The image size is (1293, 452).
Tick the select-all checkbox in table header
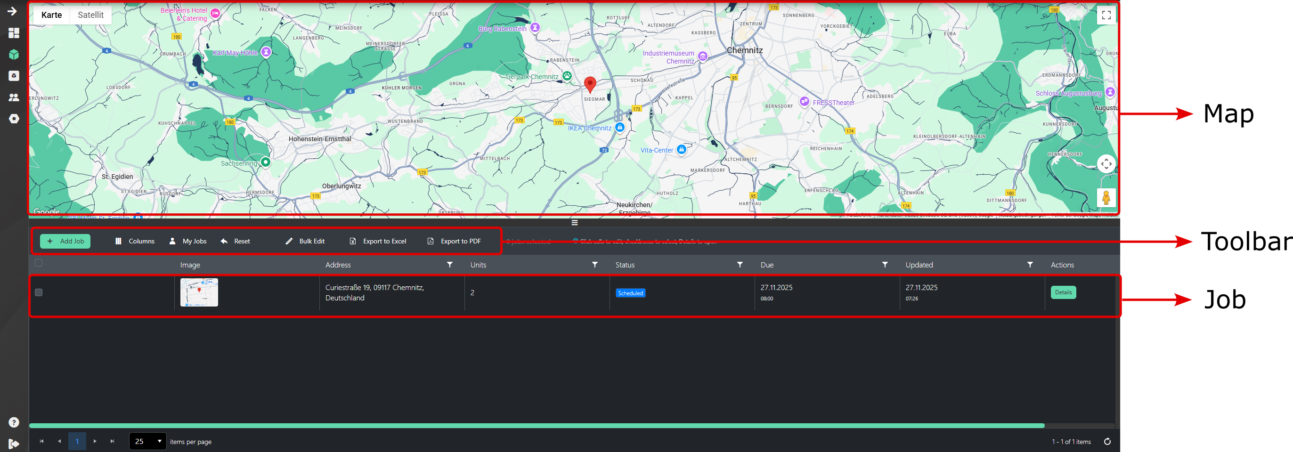[39, 263]
